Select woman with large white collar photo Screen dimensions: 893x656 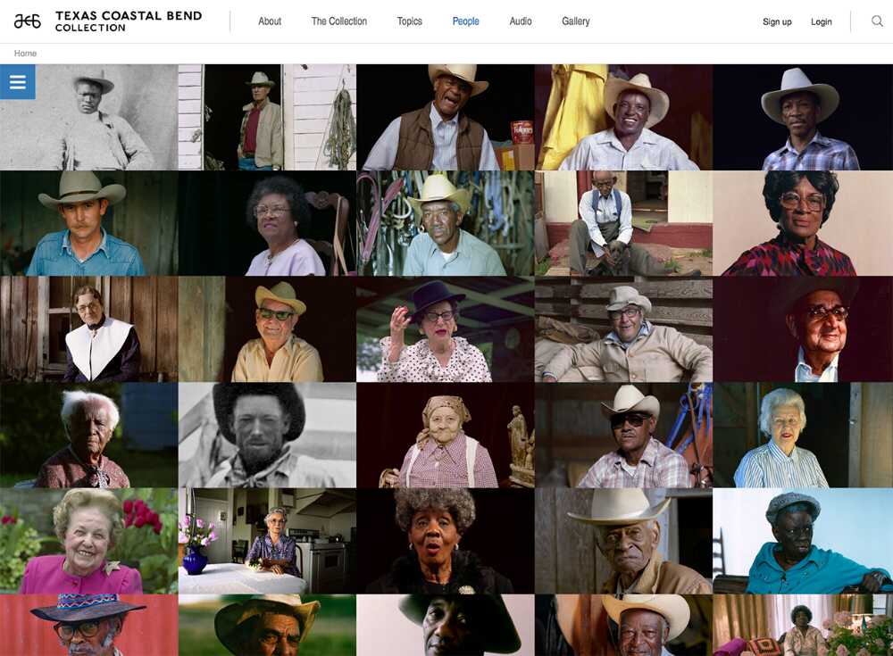[x=88, y=329]
